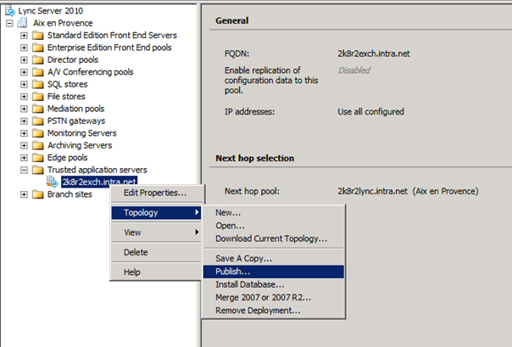512x347 pixels.
Task: Choose Delete from the context menu
Action: [136, 252]
